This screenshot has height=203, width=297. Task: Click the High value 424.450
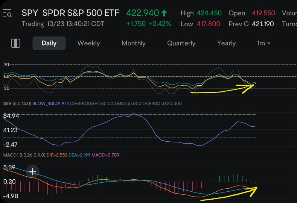coord(209,13)
